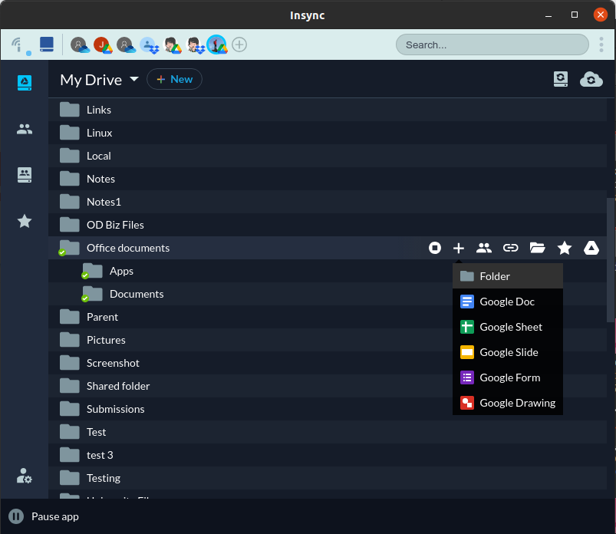Share the Office documents folder
Screen dimensions: 616x534
click(x=484, y=248)
